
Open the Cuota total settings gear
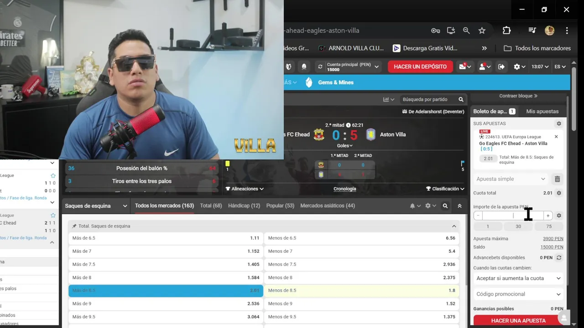point(558,193)
